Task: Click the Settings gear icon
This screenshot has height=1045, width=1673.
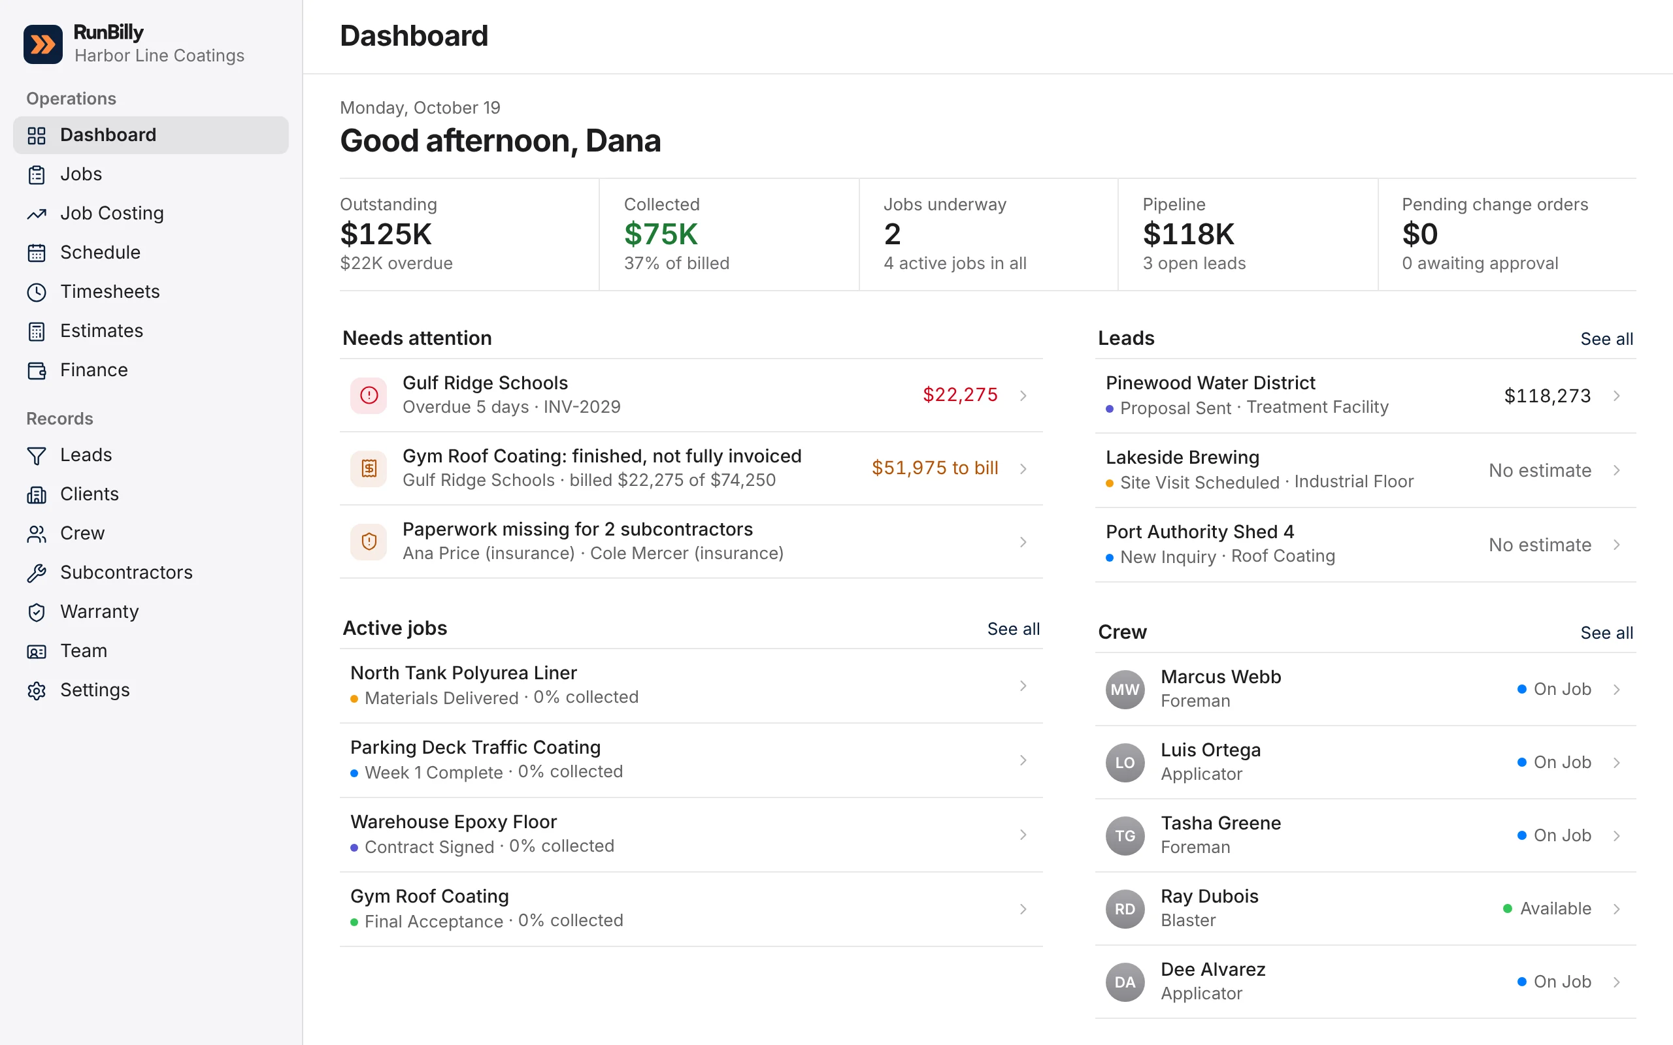Action: click(37, 690)
